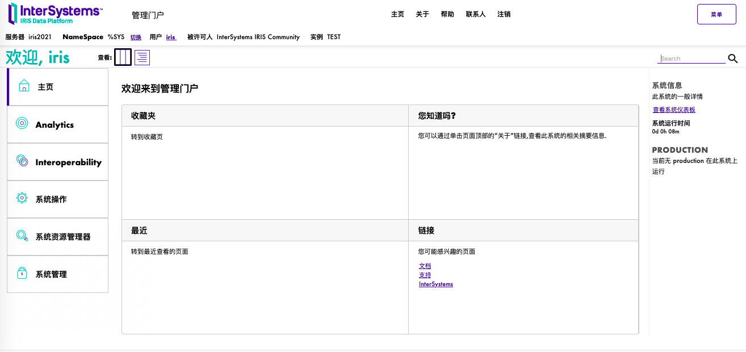Select the Analytics sidebar icon
Viewport: 746px width, 352px height.
tap(22, 123)
